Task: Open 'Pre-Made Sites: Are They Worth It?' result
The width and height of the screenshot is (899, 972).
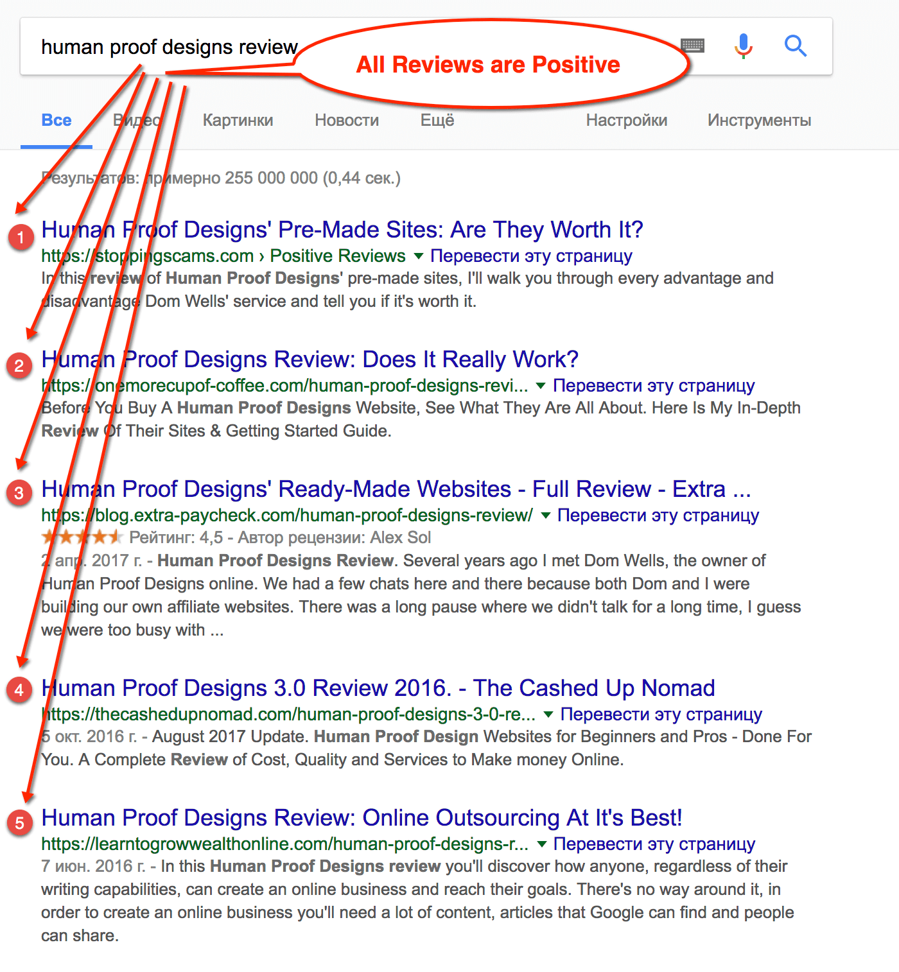Action: (342, 230)
